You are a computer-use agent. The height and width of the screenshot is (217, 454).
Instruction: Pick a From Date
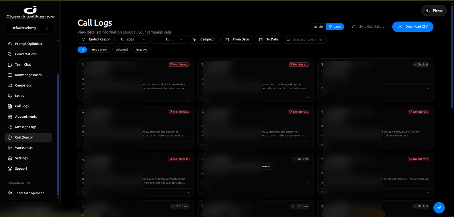[237, 39]
